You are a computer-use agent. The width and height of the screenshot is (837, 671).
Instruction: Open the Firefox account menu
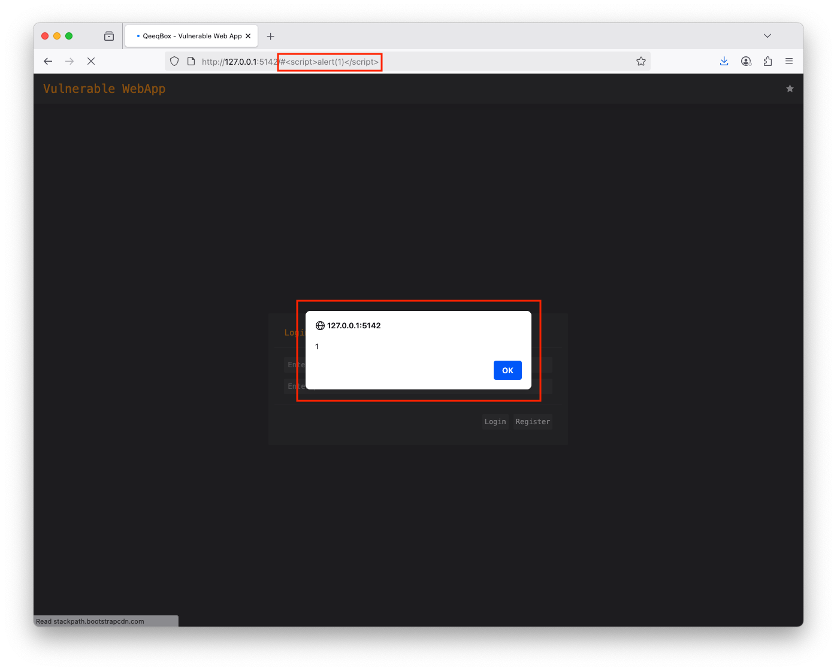pyautogui.click(x=746, y=61)
